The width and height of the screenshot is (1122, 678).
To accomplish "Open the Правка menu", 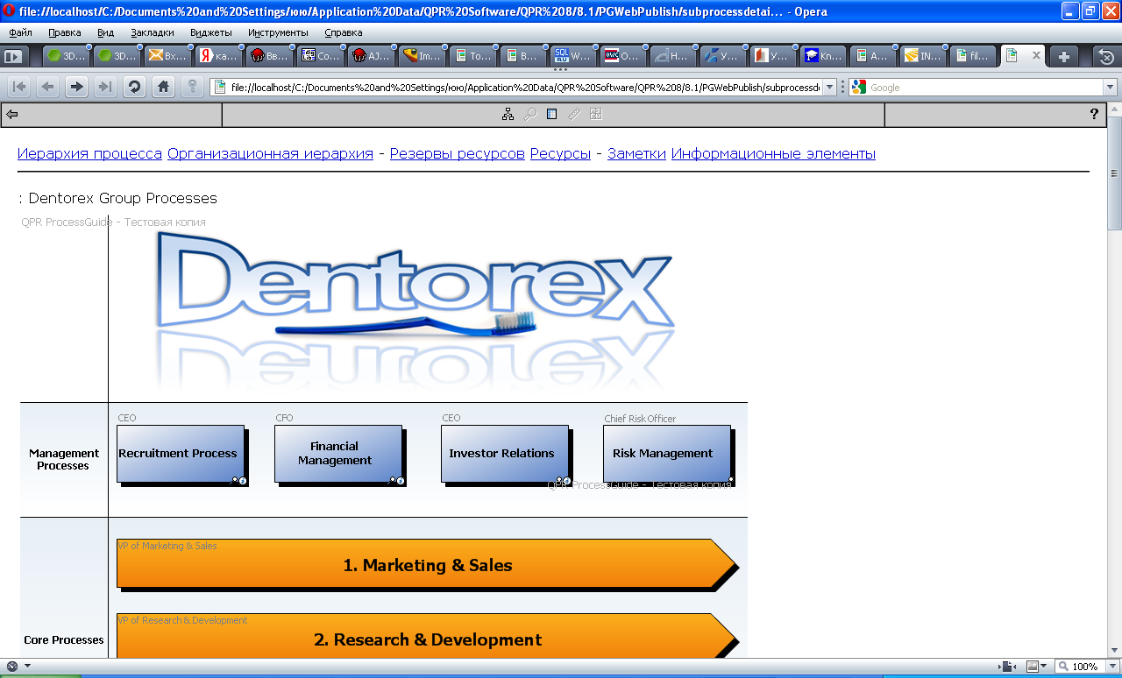I will 65,32.
